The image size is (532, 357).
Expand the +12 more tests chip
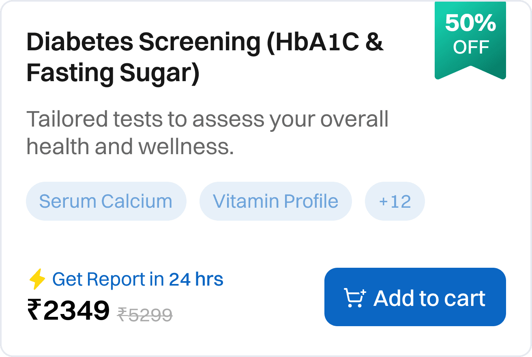point(395,201)
